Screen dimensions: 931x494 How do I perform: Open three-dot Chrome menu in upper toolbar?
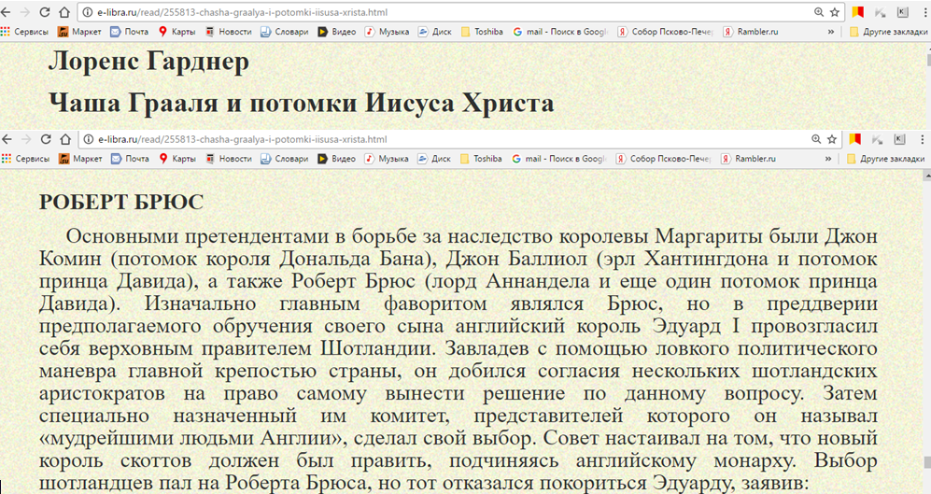(x=924, y=12)
